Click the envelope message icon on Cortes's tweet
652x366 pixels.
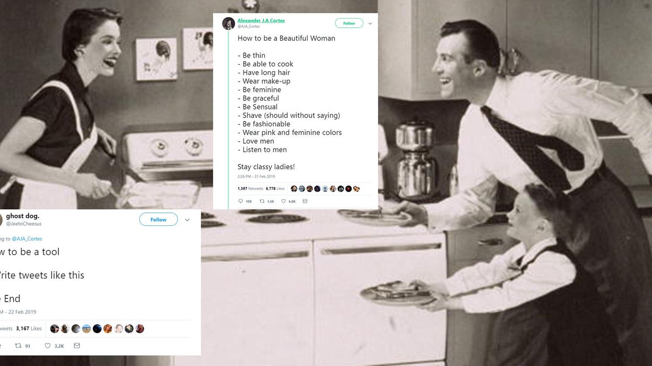(305, 201)
